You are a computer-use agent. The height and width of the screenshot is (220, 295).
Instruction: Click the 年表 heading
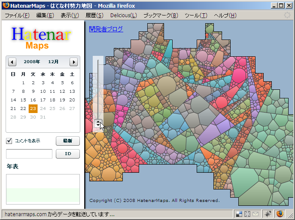[12, 166]
